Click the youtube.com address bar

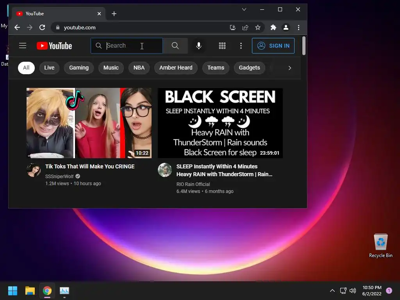pos(157,28)
